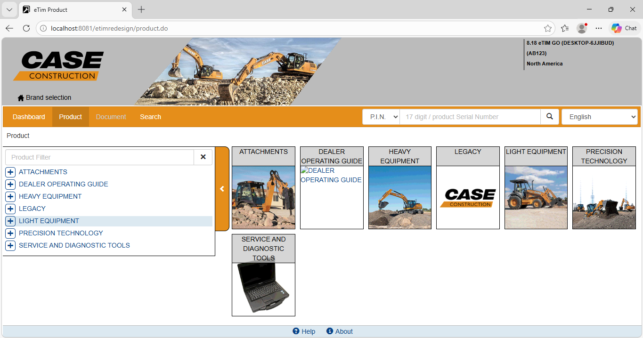Open the browser favorites list
This screenshot has width=643, height=338.
[565, 28]
